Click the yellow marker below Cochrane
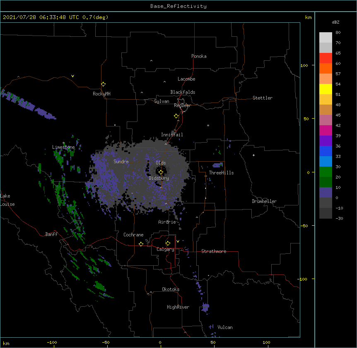Image resolution: width=357 pixels, height=348 pixels. [141, 244]
